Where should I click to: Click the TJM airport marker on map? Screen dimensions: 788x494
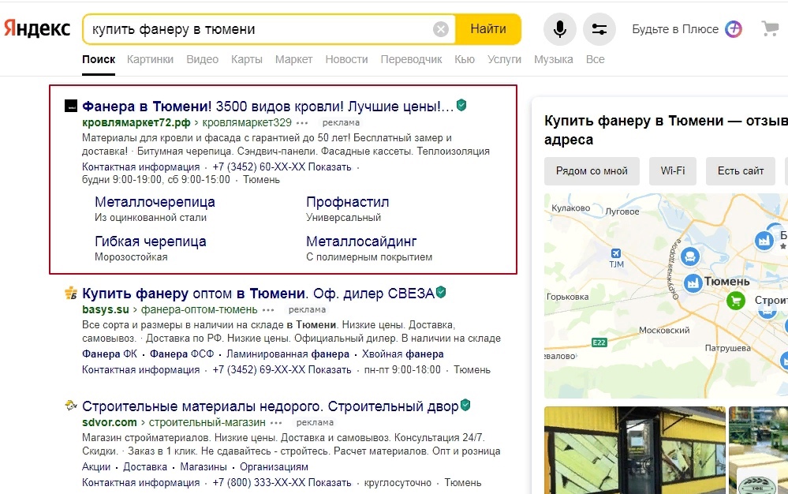(616, 253)
